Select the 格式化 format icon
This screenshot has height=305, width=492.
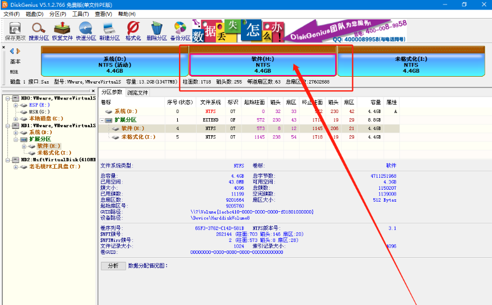[x=133, y=31]
